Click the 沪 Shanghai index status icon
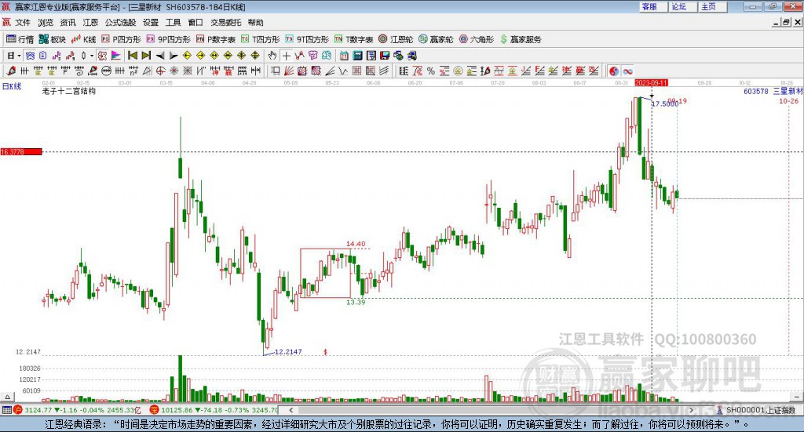 pos(18,409)
